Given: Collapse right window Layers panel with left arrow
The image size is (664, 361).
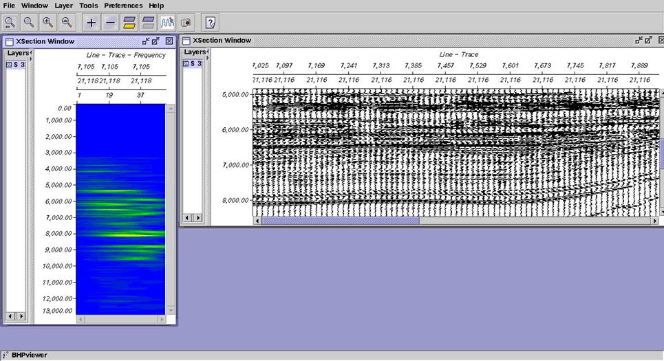Looking at the screenshot, I should click(208, 52).
